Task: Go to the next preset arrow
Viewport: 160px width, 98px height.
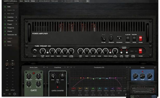Action: point(65,1)
